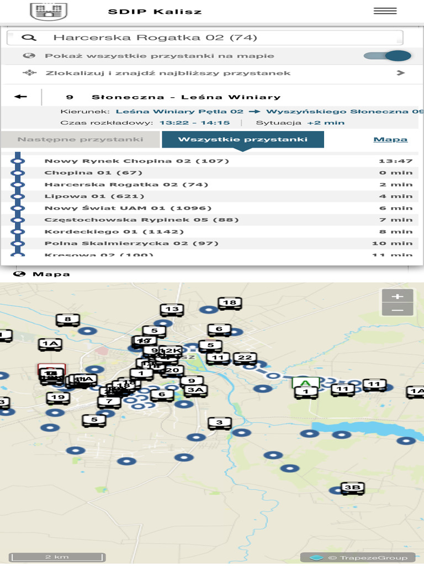
Task: Click the Mapa section globe icon
Action: click(x=19, y=274)
